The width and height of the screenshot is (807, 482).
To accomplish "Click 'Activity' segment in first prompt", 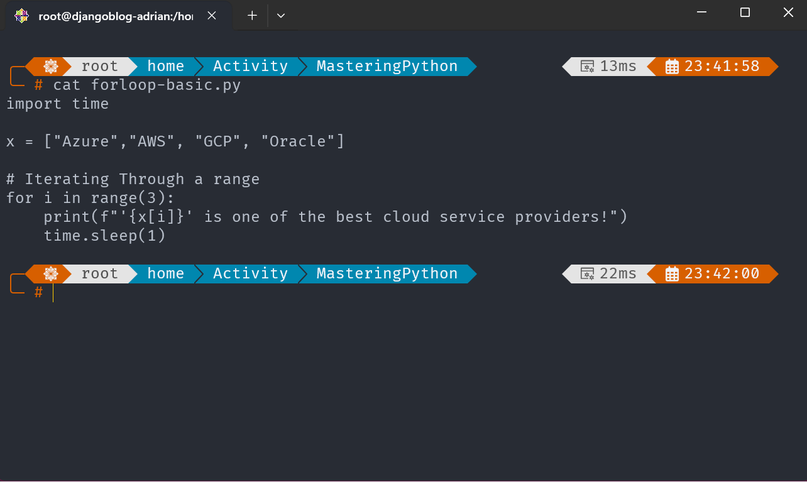I will [x=251, y=66].
